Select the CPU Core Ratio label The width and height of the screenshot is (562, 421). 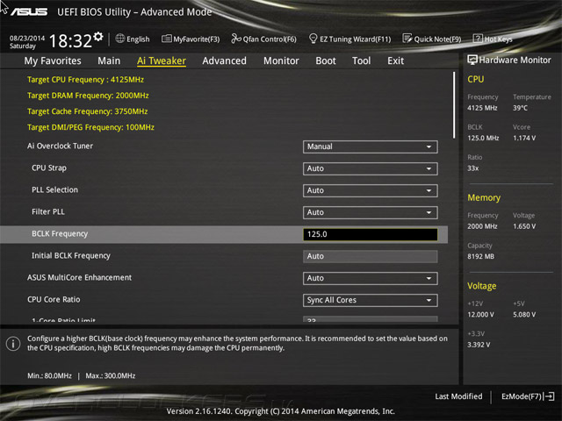[54, 299]
